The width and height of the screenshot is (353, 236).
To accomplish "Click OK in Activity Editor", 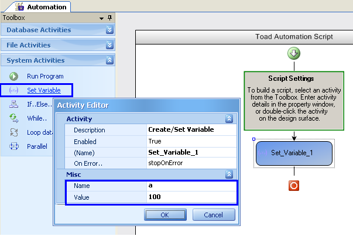I will tap(165, 214).
